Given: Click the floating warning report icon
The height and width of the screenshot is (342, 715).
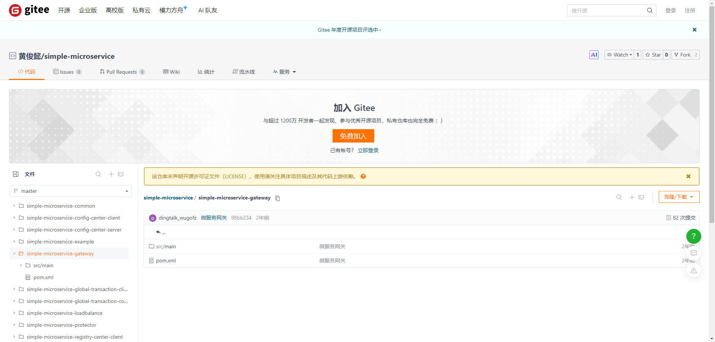Looking at the screenshot, I should coord(693,271).
